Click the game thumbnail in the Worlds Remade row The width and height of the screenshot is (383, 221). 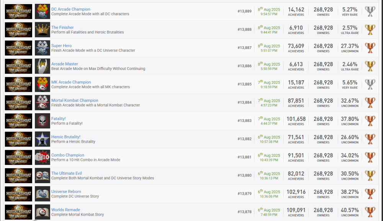click(x=18, y=212)
